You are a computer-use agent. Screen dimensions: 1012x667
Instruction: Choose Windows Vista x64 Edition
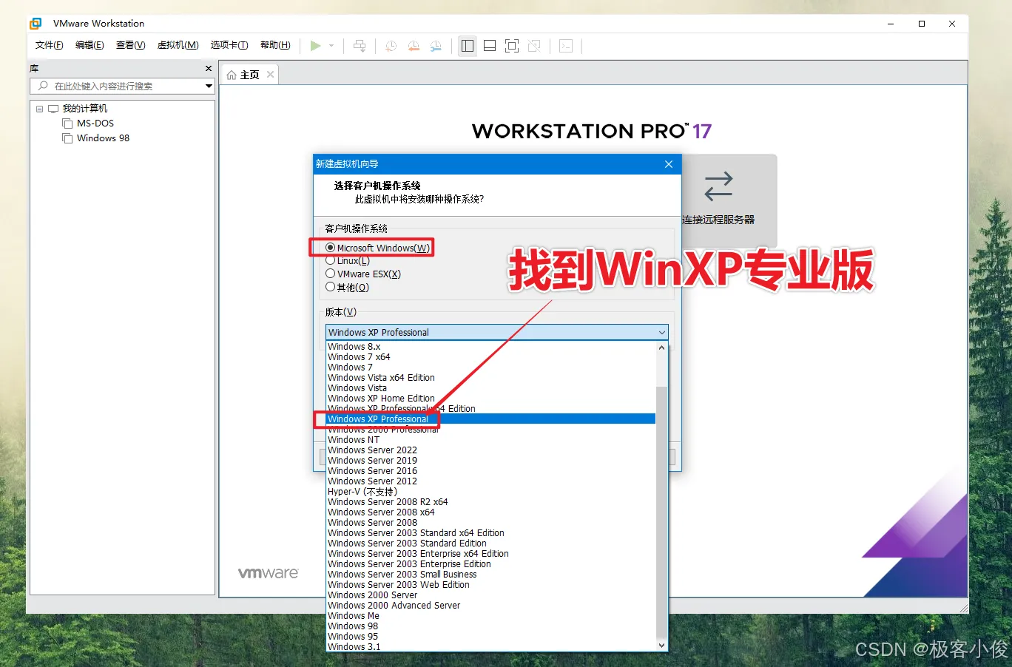point(491,377)
